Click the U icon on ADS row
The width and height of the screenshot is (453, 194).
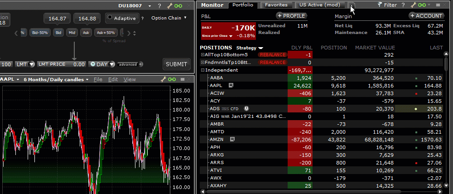[x=246, y=108]
